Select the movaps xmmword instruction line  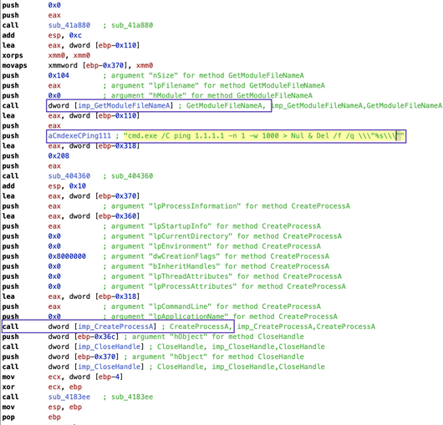click(78, 65)
